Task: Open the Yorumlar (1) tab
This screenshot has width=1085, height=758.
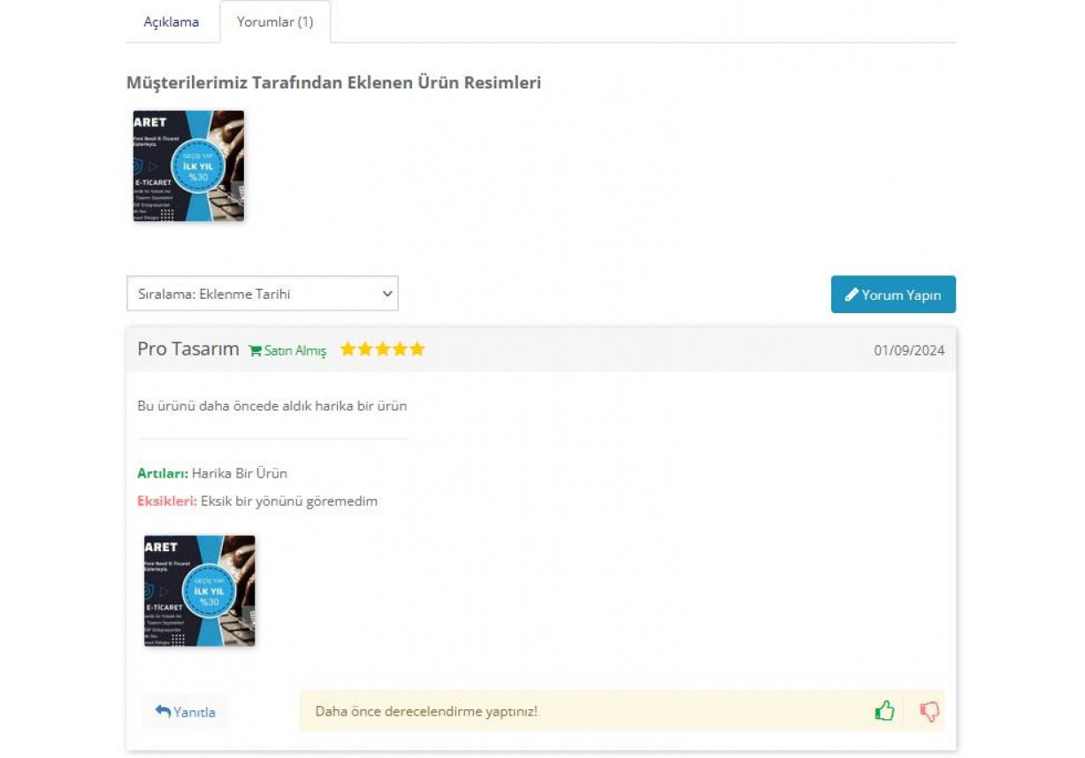Action: click(x=278, y=22)
